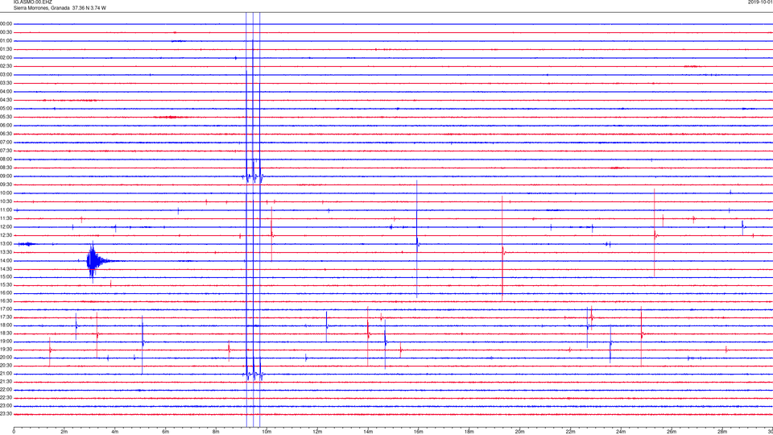Click the 28m axis tick label
The width and height of the screenshot is (773, 435).
pos(722,432)
